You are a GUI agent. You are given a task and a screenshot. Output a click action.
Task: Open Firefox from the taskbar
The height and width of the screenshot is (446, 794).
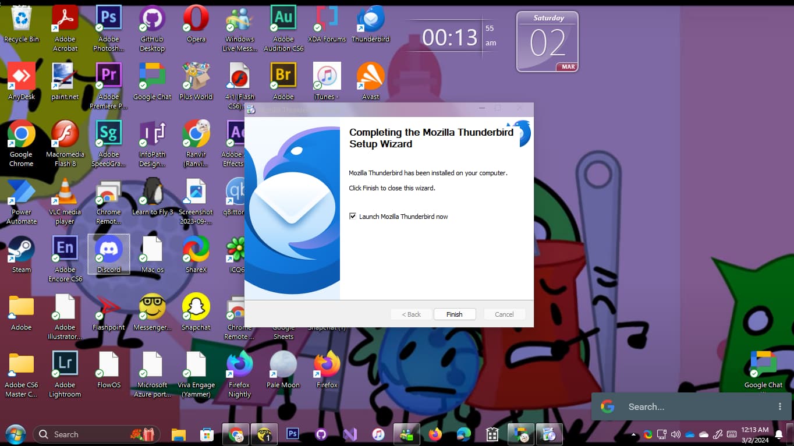[435, 434]
